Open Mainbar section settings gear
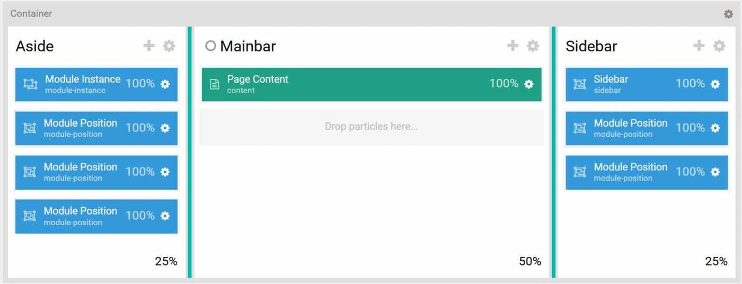The height and width of the screenshot is (284, 742). pos(533,46)
